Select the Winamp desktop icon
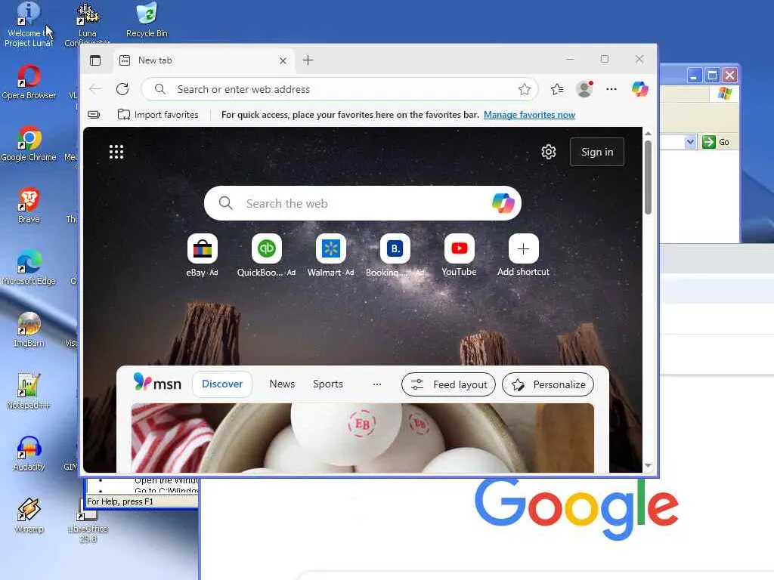Image resolution: width=774 pixels, height=580 pixels. tap(29, 516)
